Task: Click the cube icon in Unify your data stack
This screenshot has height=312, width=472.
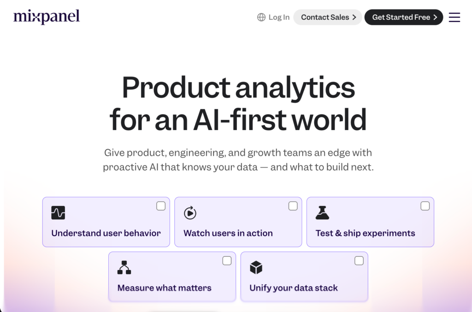Action: coord(256,267)
